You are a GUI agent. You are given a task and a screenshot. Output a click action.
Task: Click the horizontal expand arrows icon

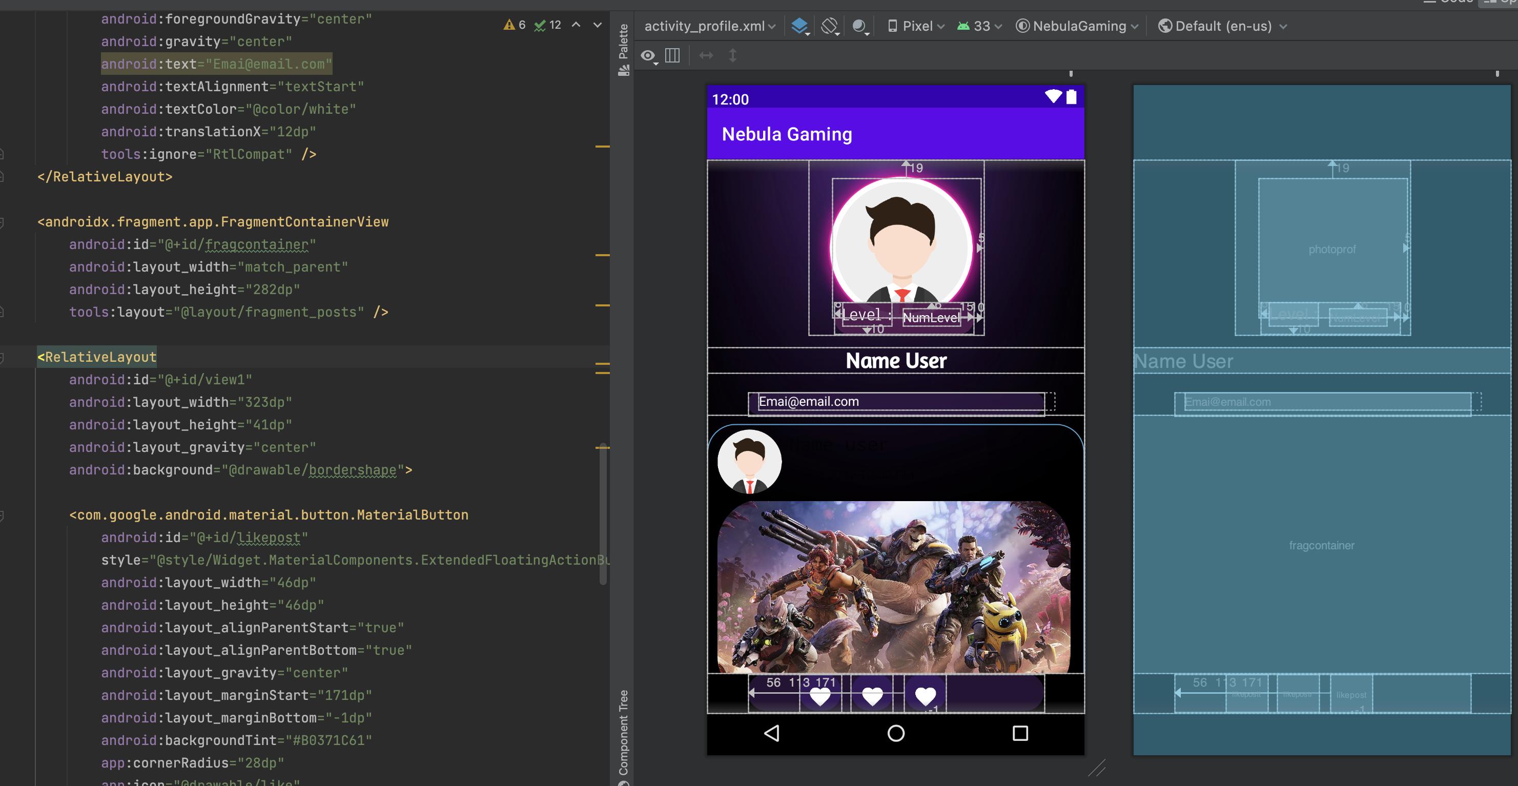pyautogui.click(x=706, y=55)
